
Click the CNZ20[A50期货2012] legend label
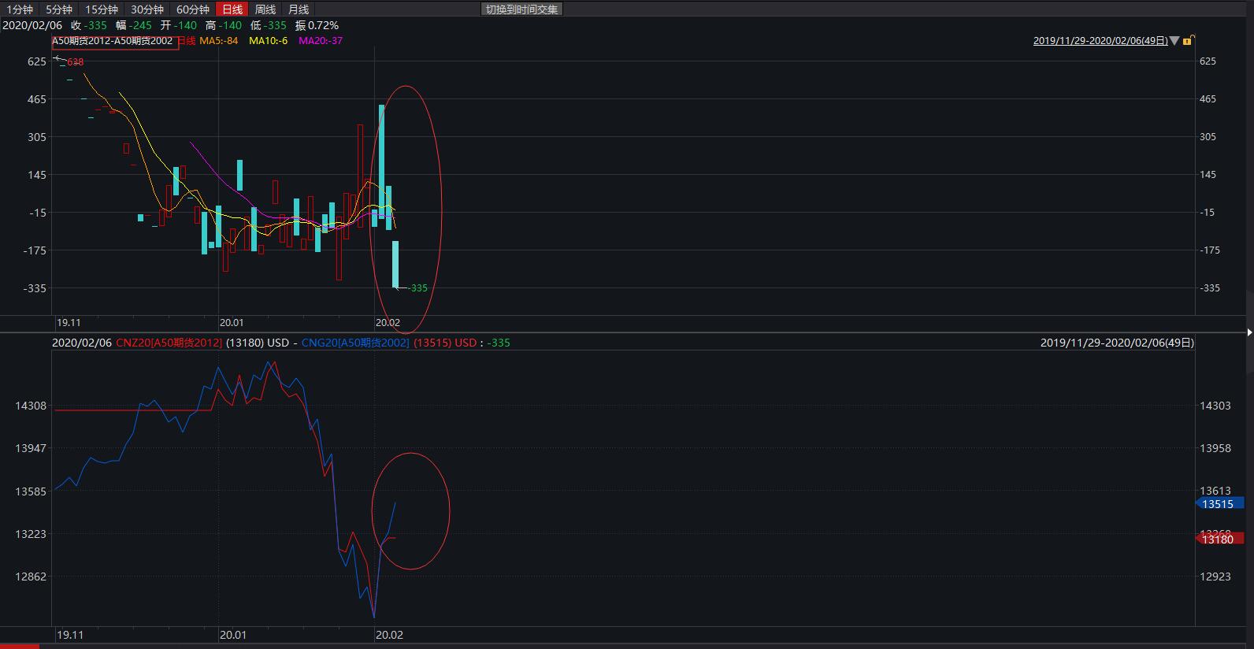pos(169,343)
